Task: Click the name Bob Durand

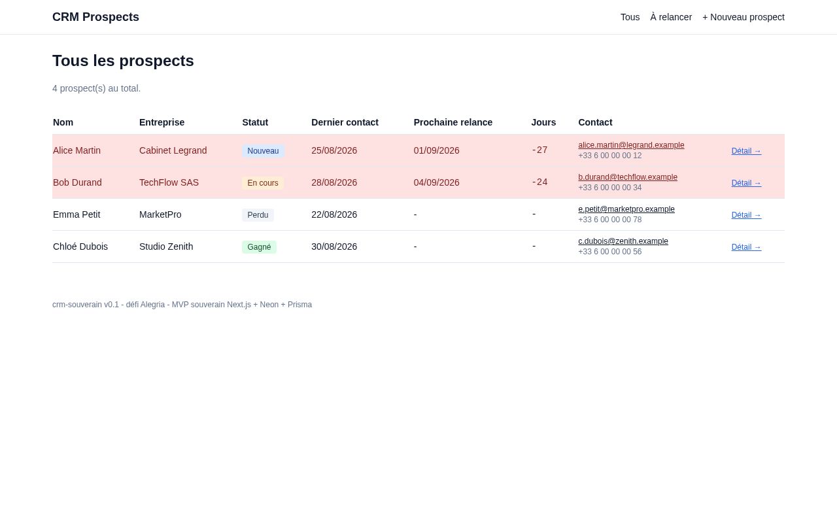Action: click(x=77, y=182)
